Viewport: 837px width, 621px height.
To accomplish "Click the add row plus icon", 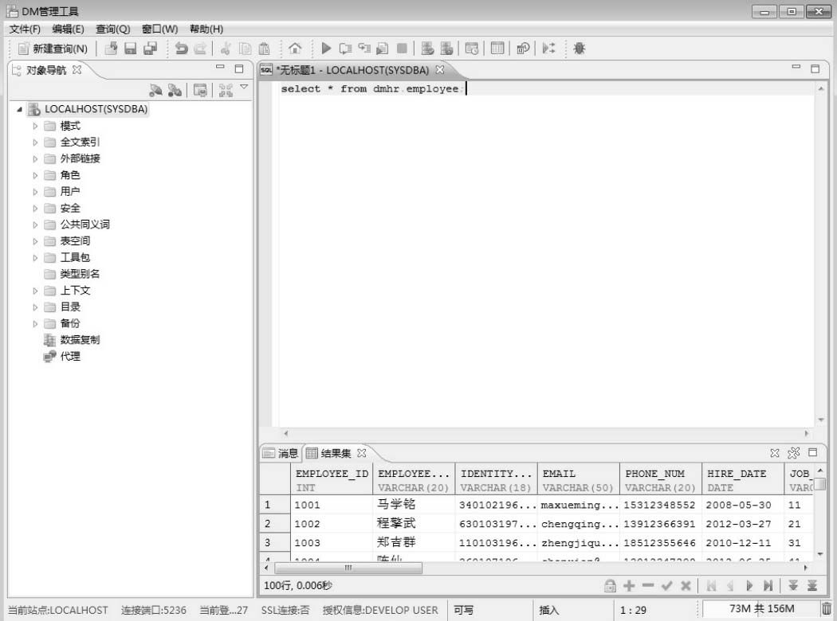I will [629, 586].
